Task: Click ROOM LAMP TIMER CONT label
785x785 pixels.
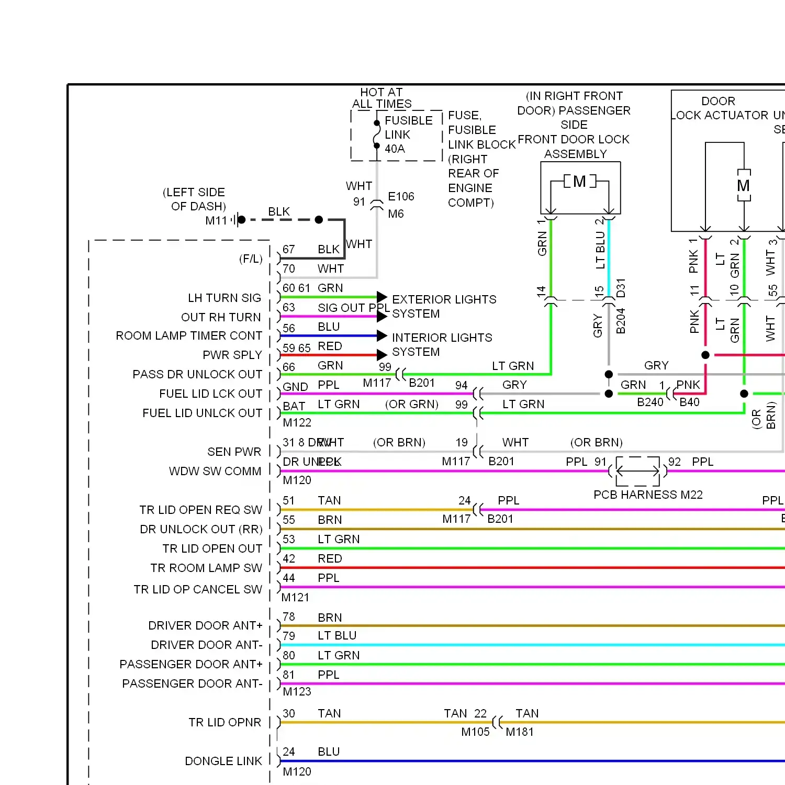Action: pos(189,335)
